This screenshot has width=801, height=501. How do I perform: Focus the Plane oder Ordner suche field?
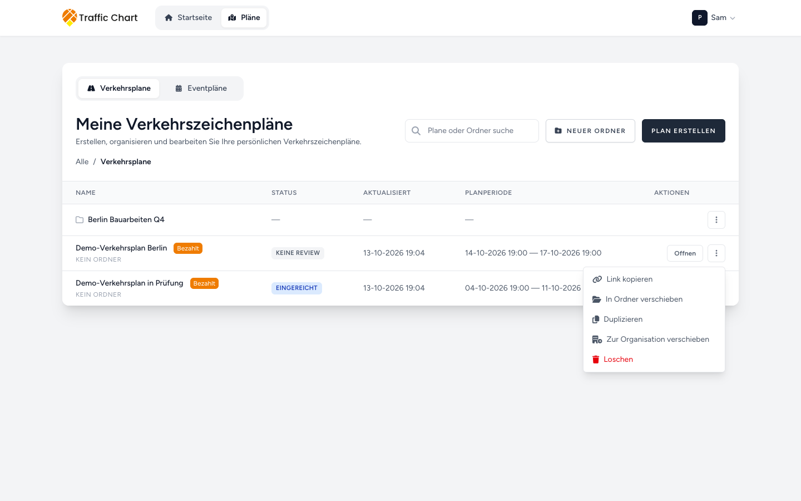coord(472,131)
